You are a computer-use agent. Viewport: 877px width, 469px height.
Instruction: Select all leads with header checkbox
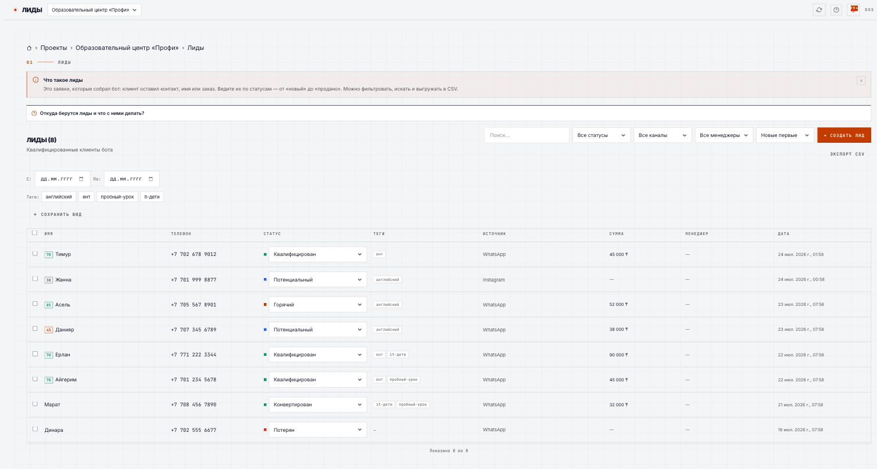click(35, 233)
